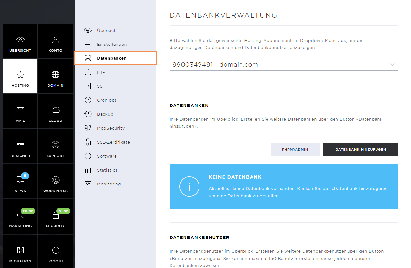Viewport: 411px width, 268px height.
Task: Click the info circle in the blue notice
Action: point(189,186)
